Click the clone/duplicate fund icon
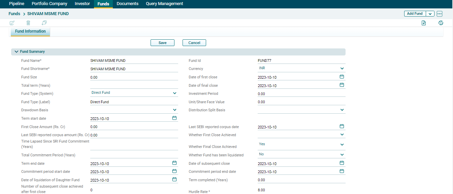453x194 pixels. pyautogui.click(x=44, y=23)
